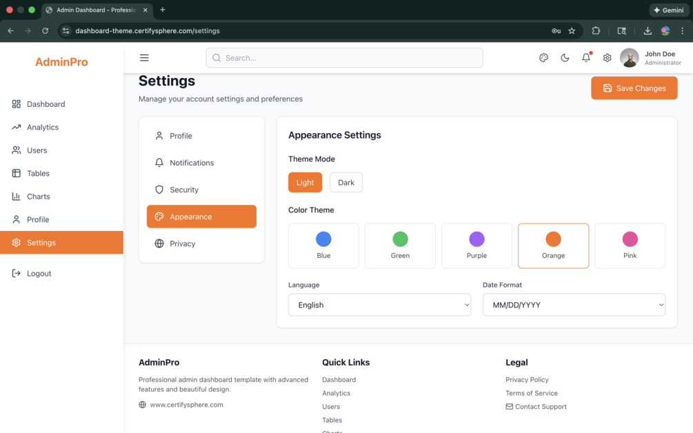Open the Privacy Policy footer link

[x=527, y=380]
